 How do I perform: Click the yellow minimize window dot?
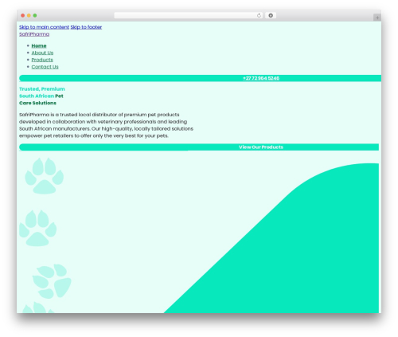29,15
